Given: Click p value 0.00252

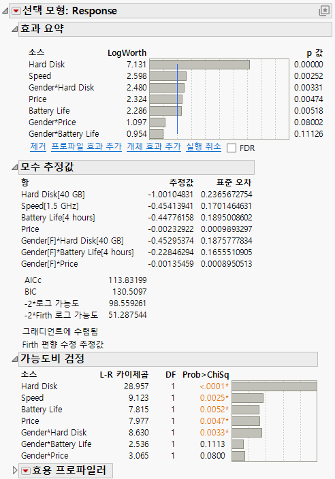Looking at the screenshot, I should (x=308, y=76).
